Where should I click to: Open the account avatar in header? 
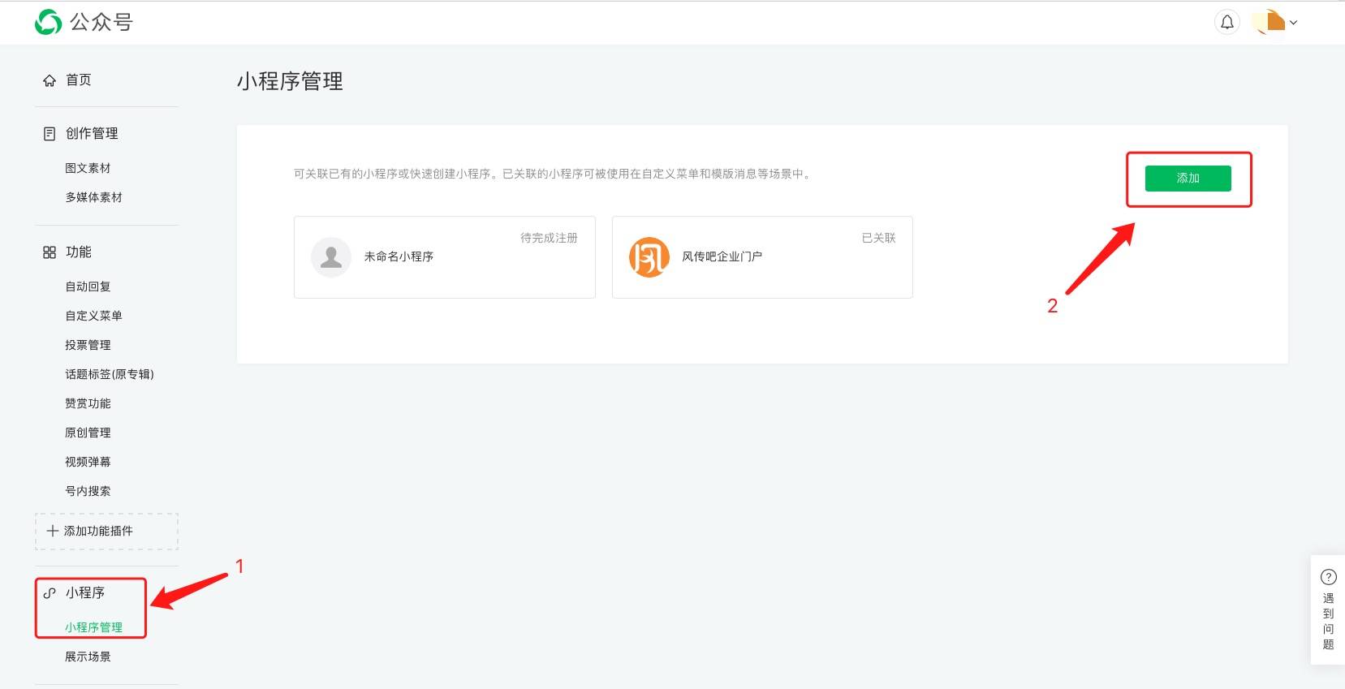(1270, 22)
